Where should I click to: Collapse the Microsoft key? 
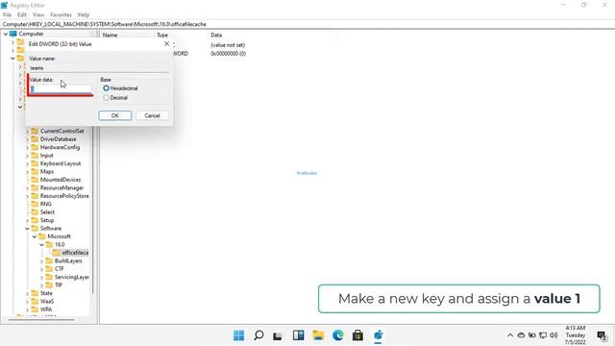tap(35, 236)
